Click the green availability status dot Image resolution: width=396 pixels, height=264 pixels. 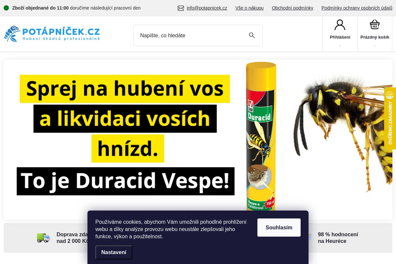point(6,8)
